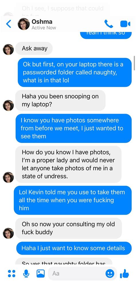
Task: Open Oshma's profile picture in header
Action: [24, 24]
